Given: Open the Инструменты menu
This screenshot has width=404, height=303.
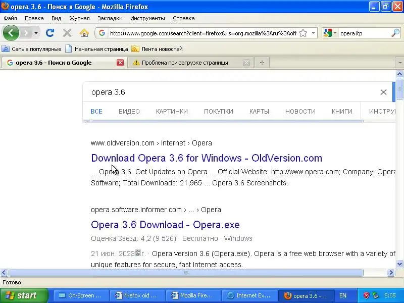Looking at the screenshot, I should click(147, 18).
